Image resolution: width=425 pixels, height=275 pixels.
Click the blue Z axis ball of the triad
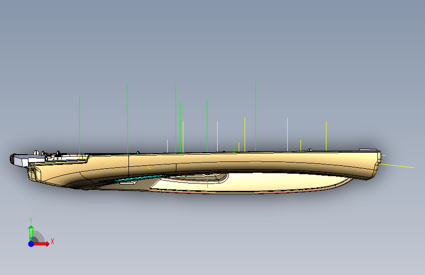coord(31,244)
